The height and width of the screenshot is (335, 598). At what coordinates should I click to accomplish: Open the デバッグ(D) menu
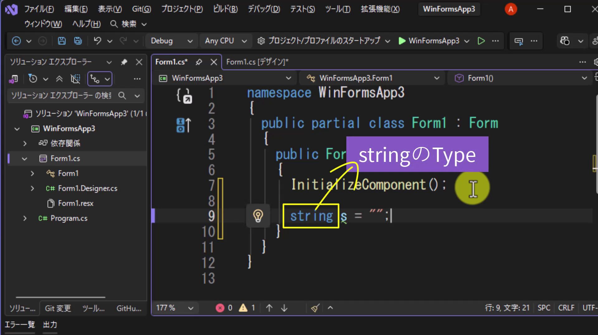pyautogui.click(x=264, y=9)
